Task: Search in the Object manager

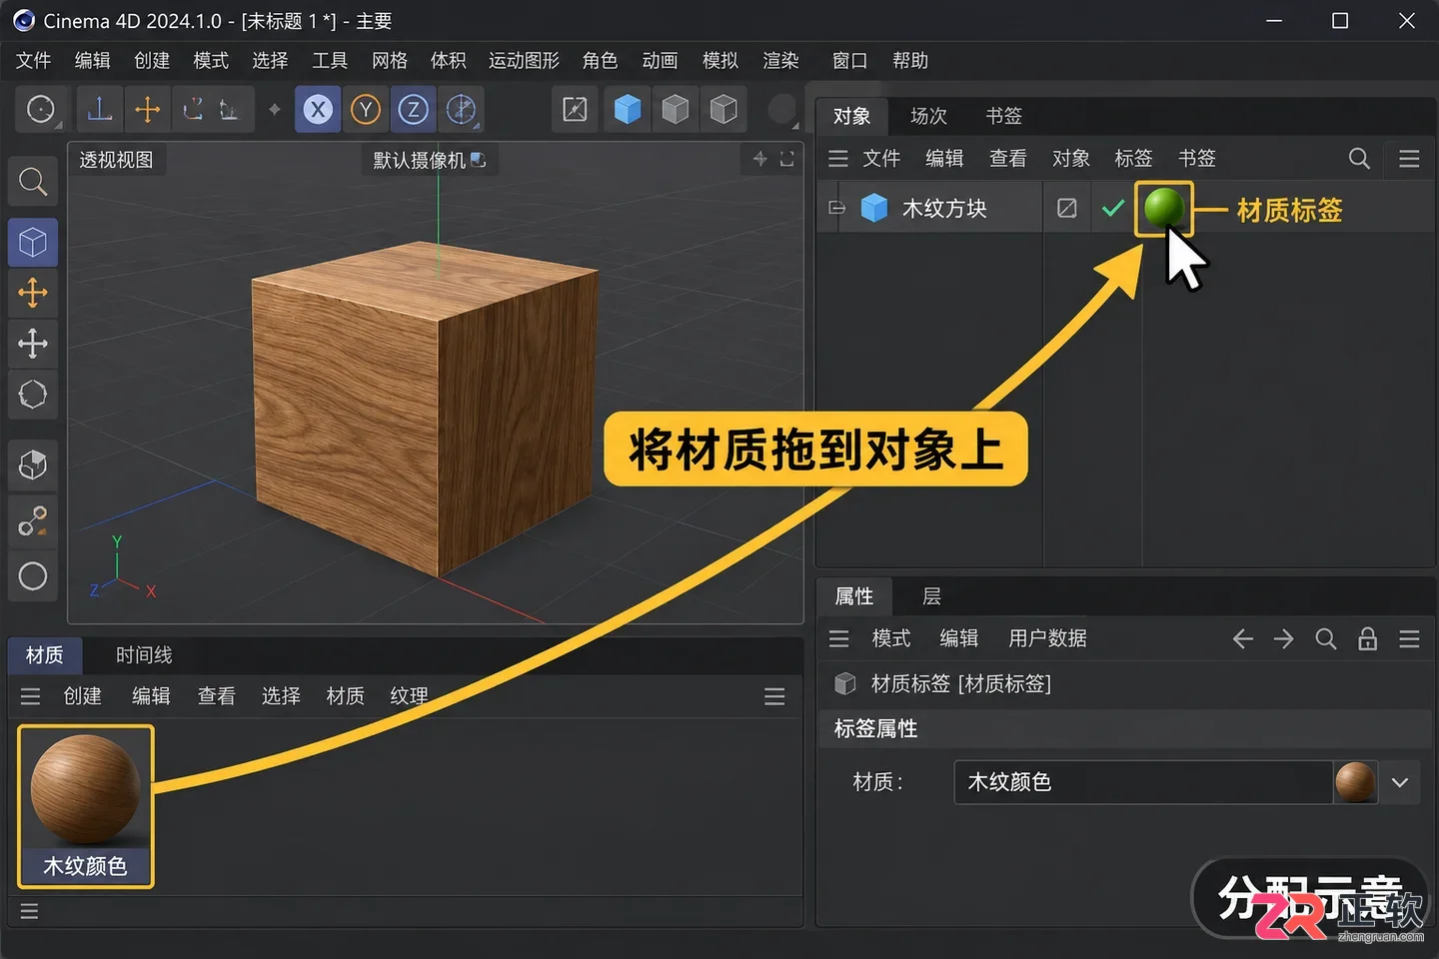Action: (x=1359, y=158)
